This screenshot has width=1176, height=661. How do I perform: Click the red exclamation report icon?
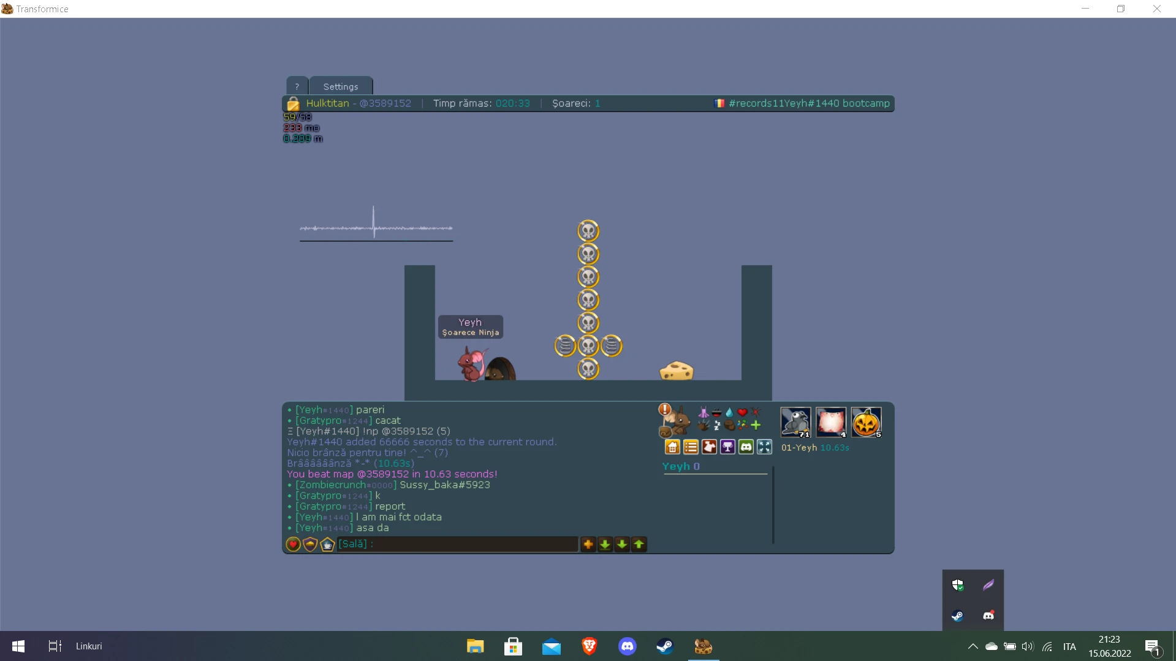coord(665,409)
